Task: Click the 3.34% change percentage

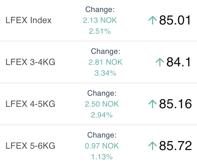Action: (x=106, y=73)
